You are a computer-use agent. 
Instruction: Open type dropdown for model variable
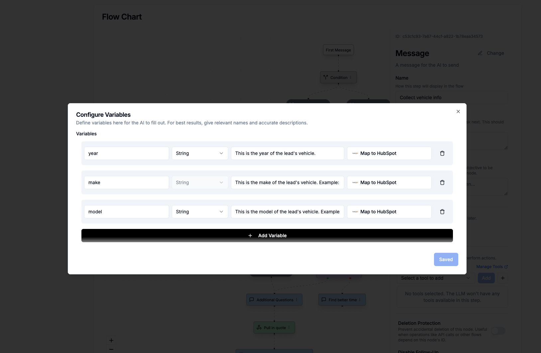click(200, 212)
